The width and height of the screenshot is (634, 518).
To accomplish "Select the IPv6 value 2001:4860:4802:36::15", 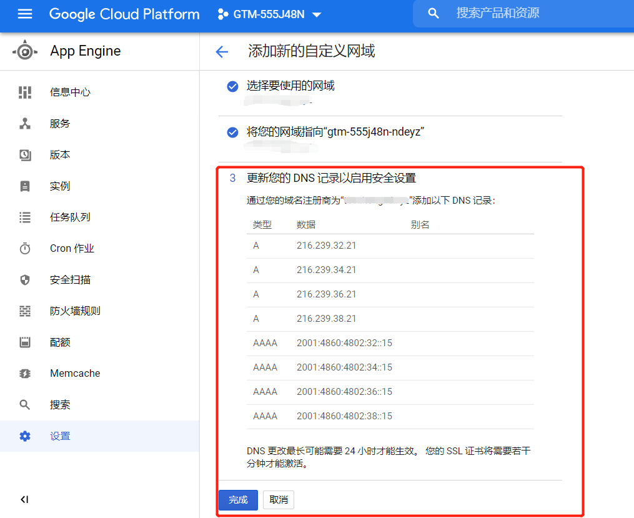I will 345,391.
